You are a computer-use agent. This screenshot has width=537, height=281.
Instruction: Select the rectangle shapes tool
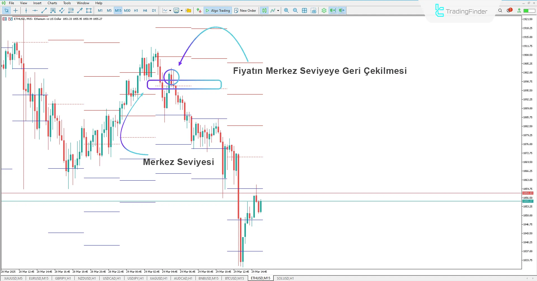pyautogui.click(x=89, y=11)
